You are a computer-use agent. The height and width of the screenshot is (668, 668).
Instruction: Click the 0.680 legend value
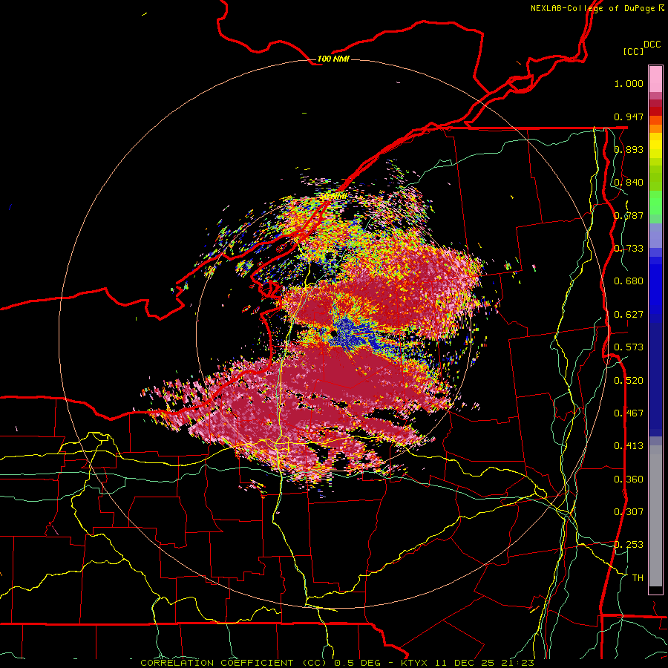click(629, 281)
